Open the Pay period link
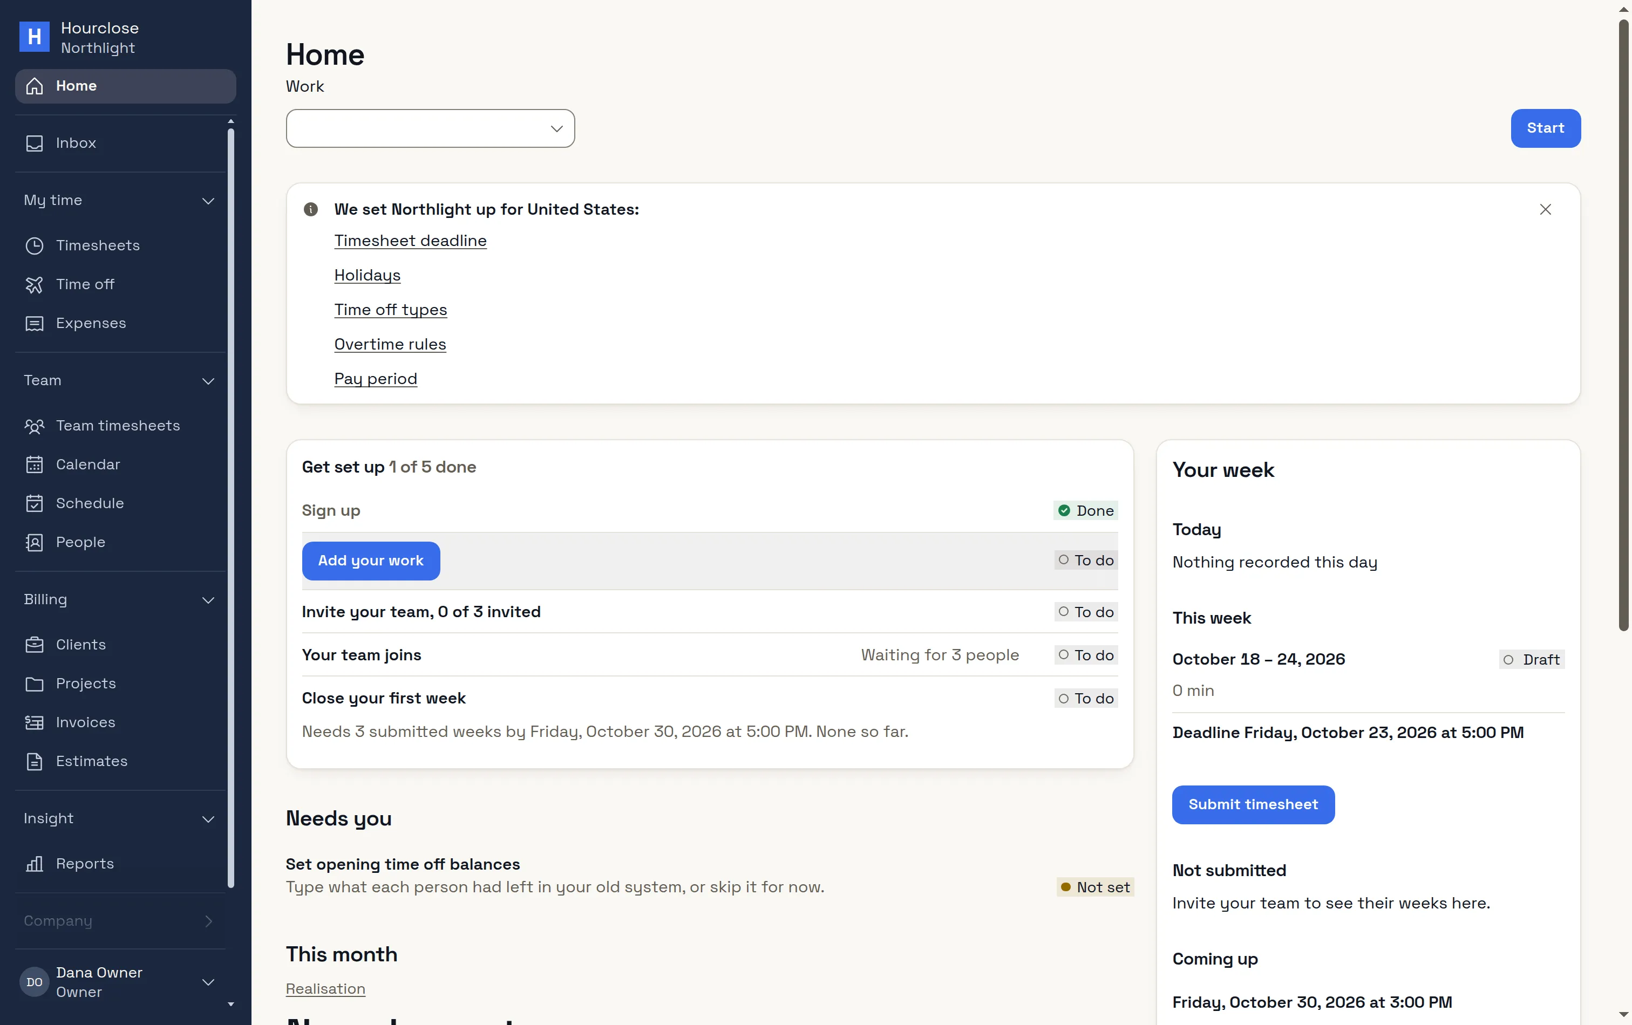The height and width of the screenshot is (1025, 1632). click(x=376, y=379)
